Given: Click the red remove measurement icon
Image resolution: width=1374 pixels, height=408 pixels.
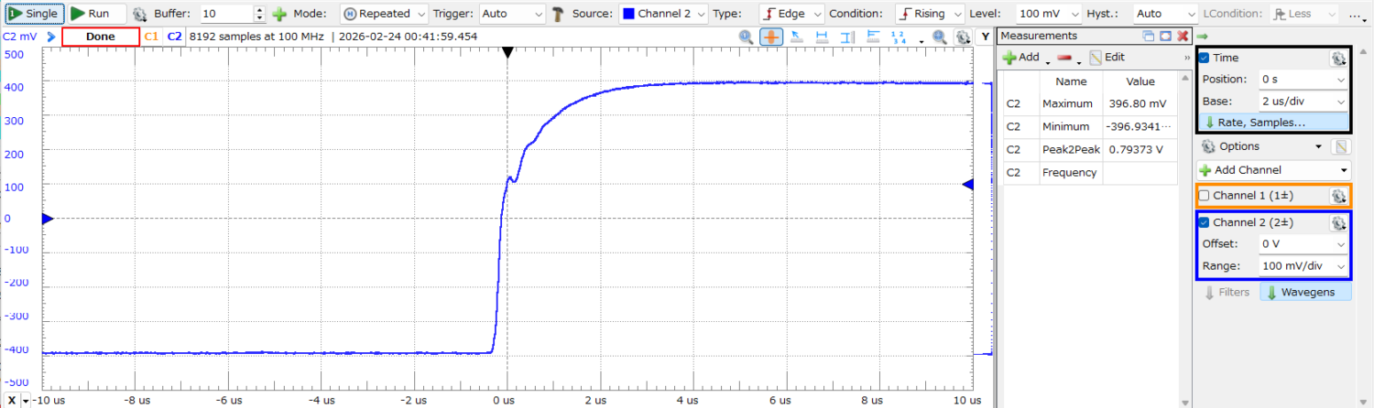Looking at the screenshot, I should 1064,58.
